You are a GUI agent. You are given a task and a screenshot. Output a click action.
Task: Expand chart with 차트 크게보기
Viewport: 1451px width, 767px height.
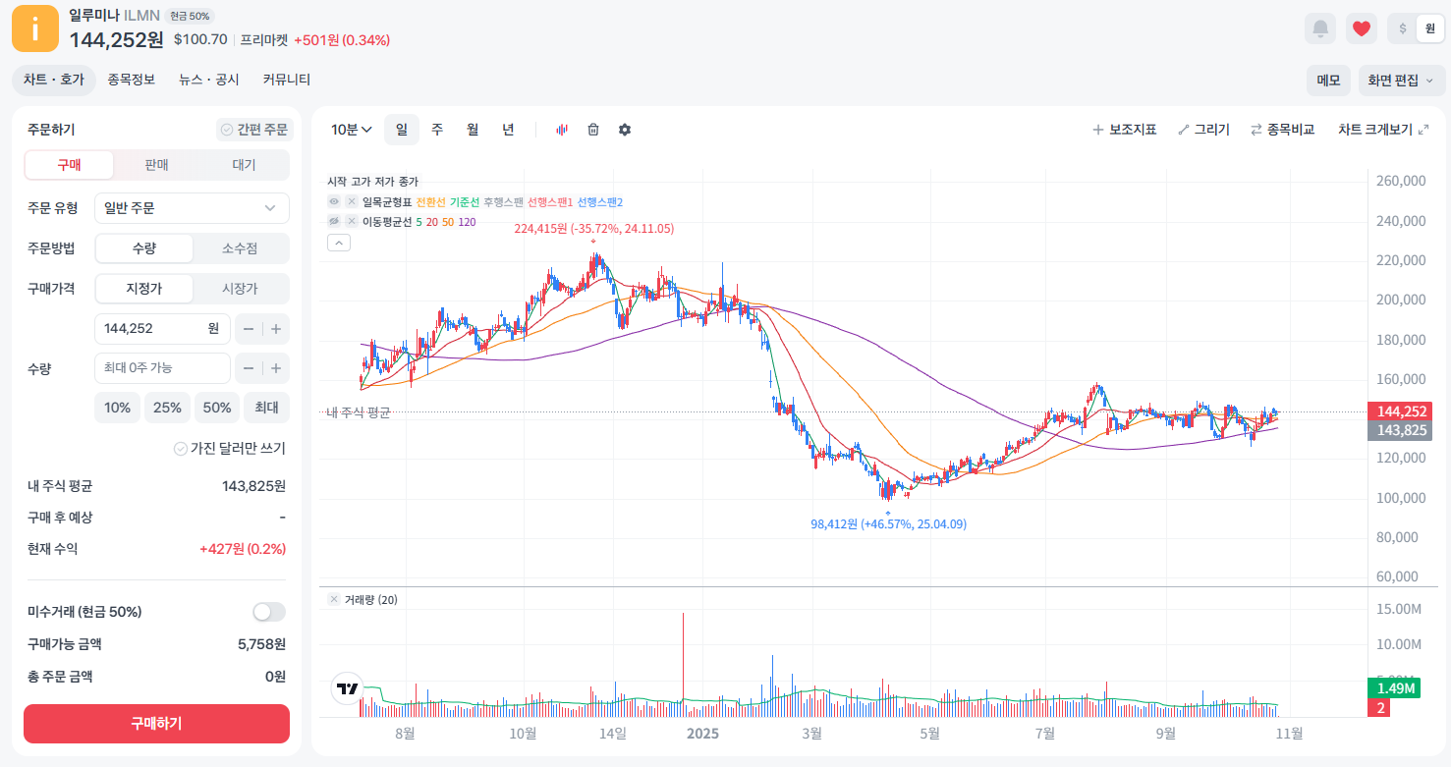pyautogui.click(x=1383, y=130)
